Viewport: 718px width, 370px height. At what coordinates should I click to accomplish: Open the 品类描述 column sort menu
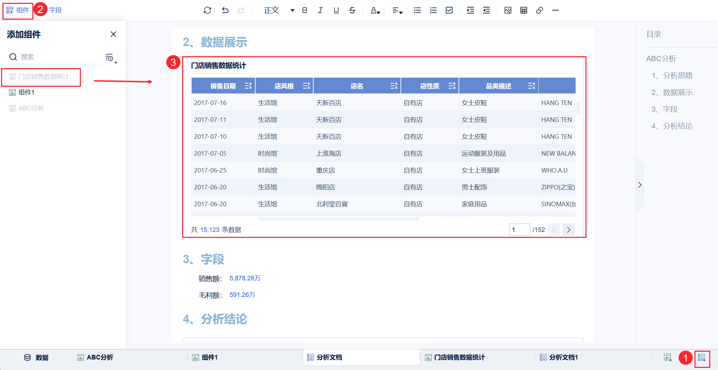531,86
